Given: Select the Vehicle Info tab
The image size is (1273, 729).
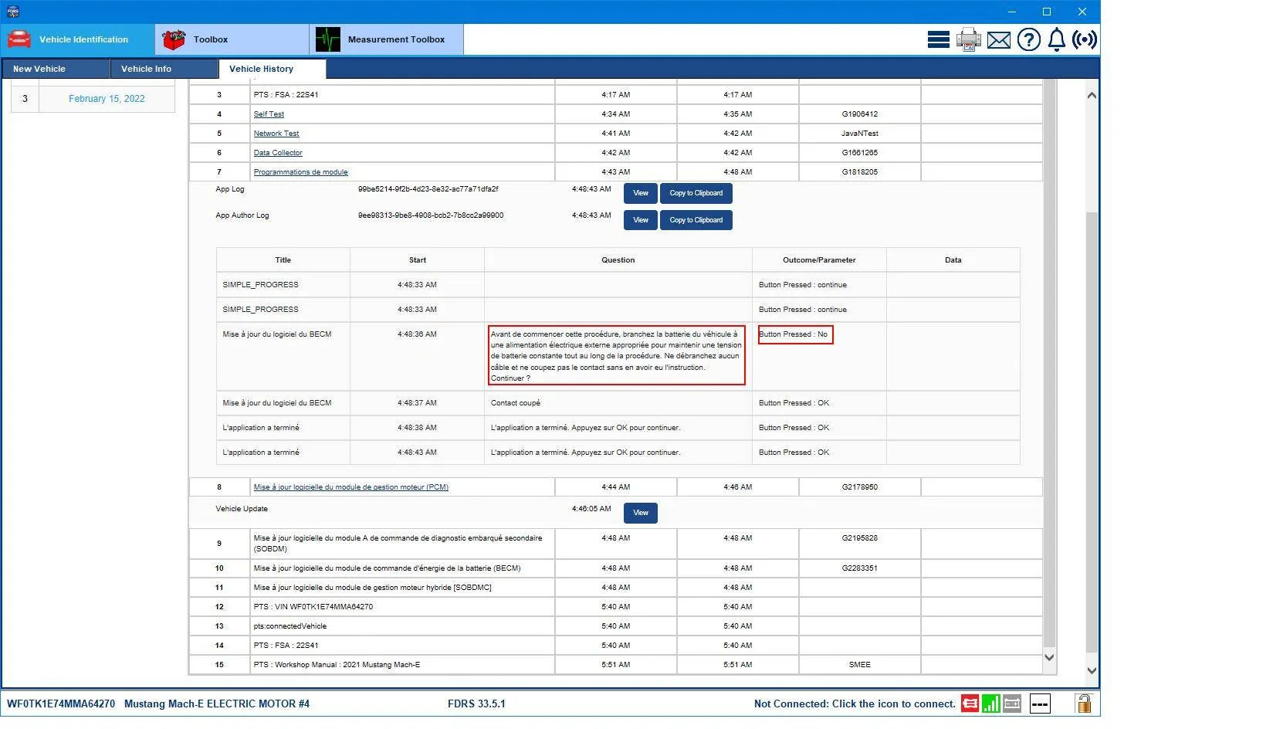Looking at the screenshot, I should tap(164, 69).
